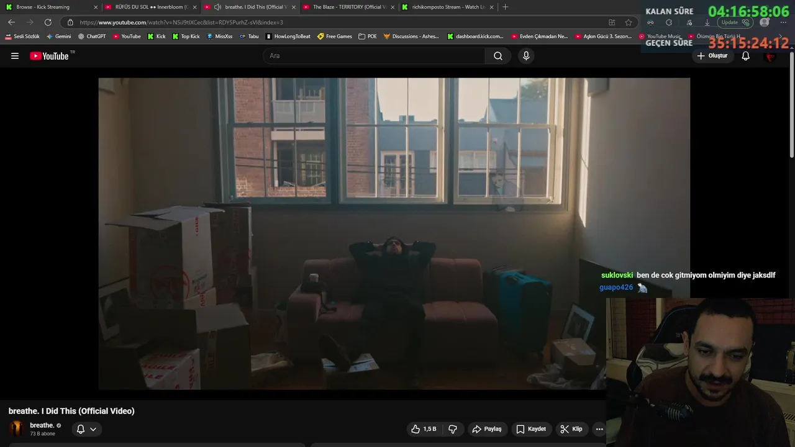The height and width of the screenshot is (447, 795).
Task: Open the YouTube bookmark in bookmarks bar
Action: click(x=127, y=37)
